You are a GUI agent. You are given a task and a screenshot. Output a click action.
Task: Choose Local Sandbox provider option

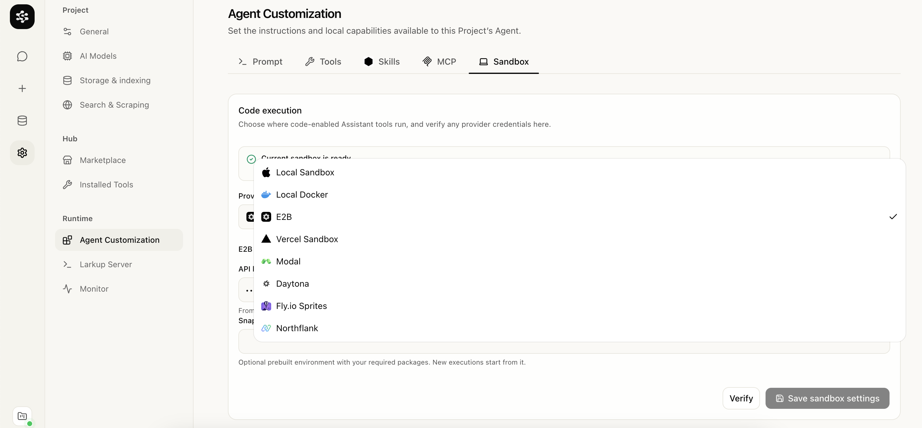tap(579, 173)
